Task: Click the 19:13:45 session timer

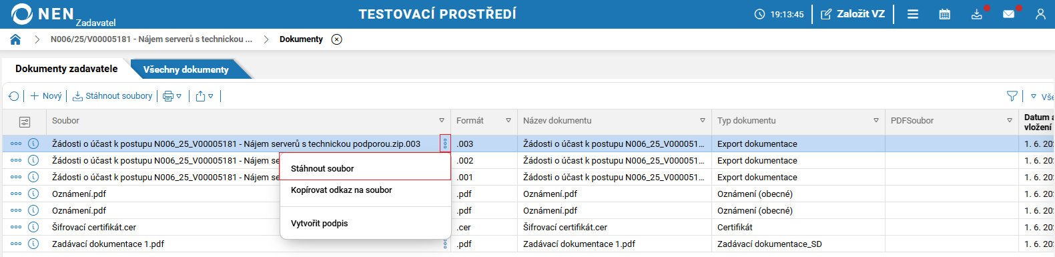Action: click(x=779, y=14)
